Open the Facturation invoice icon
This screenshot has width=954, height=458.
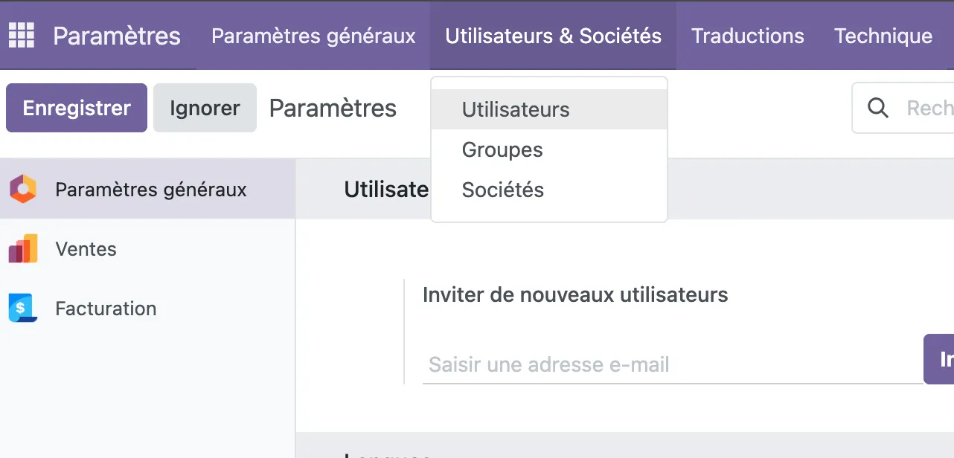click(x=23, y=308)
